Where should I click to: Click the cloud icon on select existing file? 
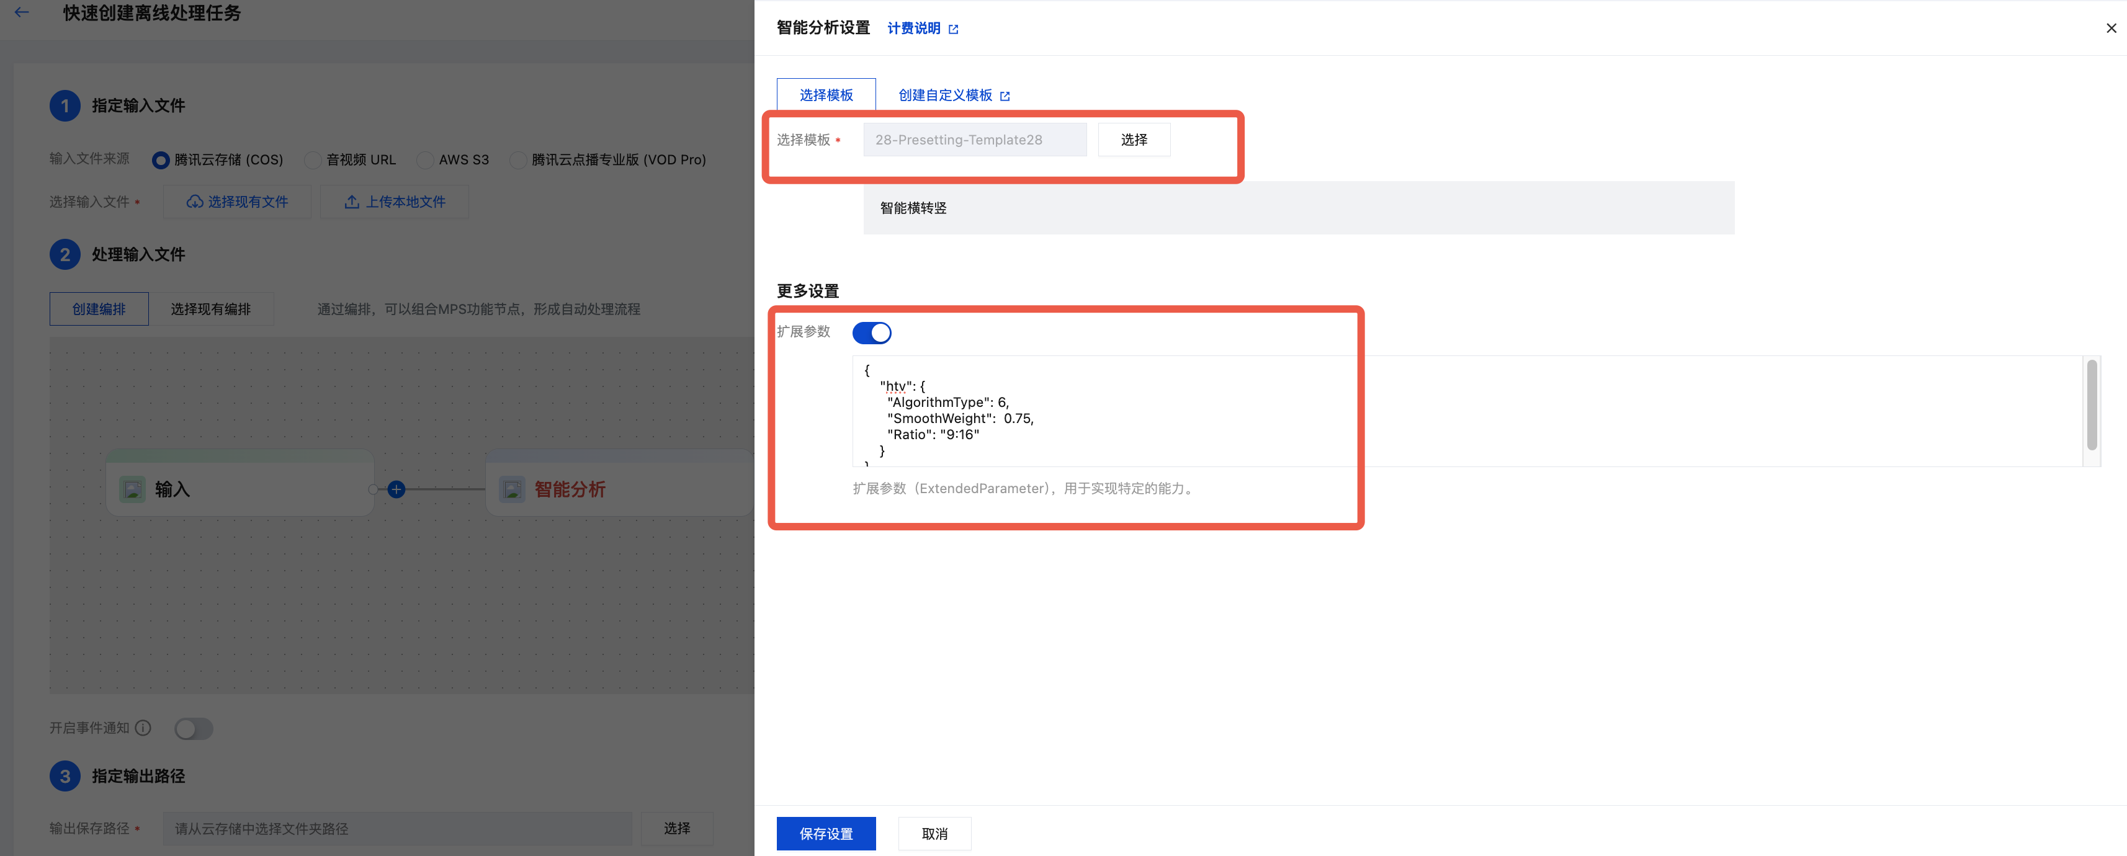[194, 202]
